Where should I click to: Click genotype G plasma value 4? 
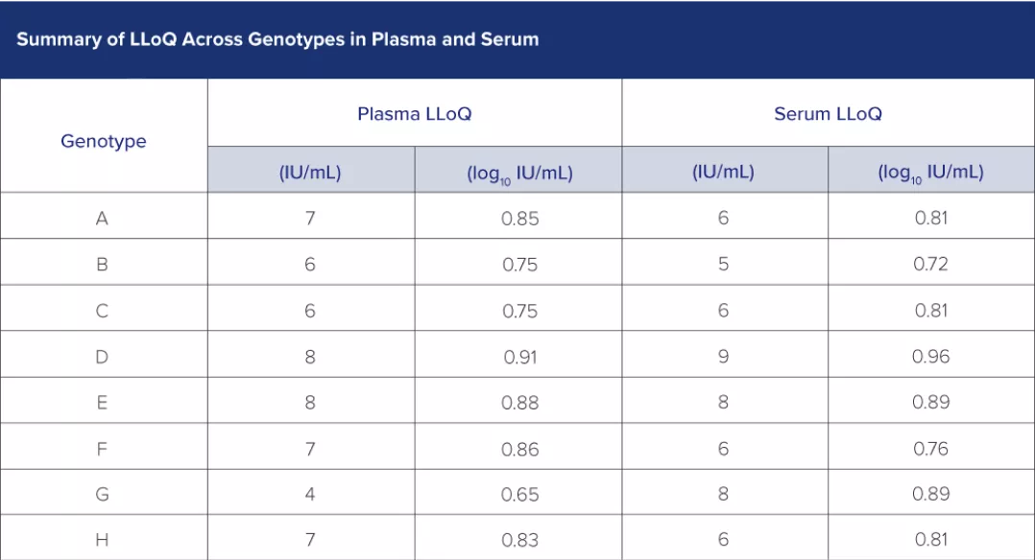(310, 495)
